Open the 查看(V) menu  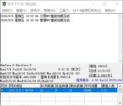[x=21, y=11]
